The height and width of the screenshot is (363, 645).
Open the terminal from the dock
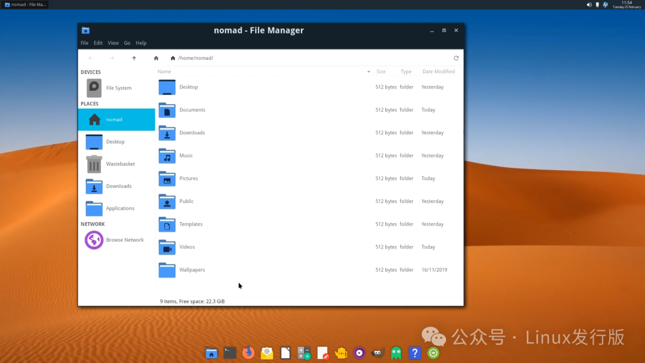pos(230,353)
